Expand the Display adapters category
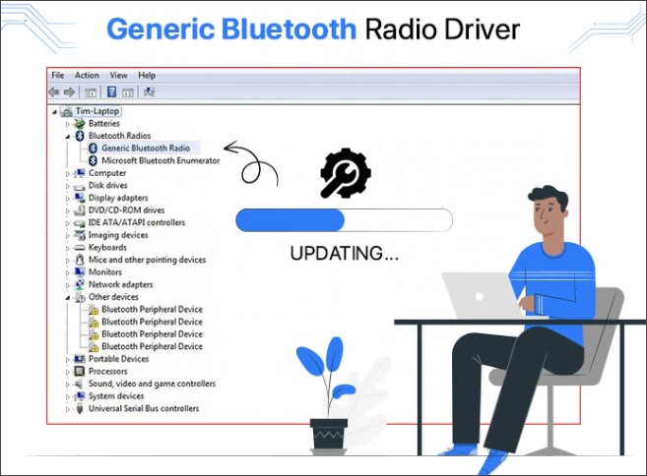 [68, 199]
